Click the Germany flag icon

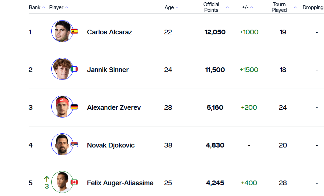tap(74, 107)
